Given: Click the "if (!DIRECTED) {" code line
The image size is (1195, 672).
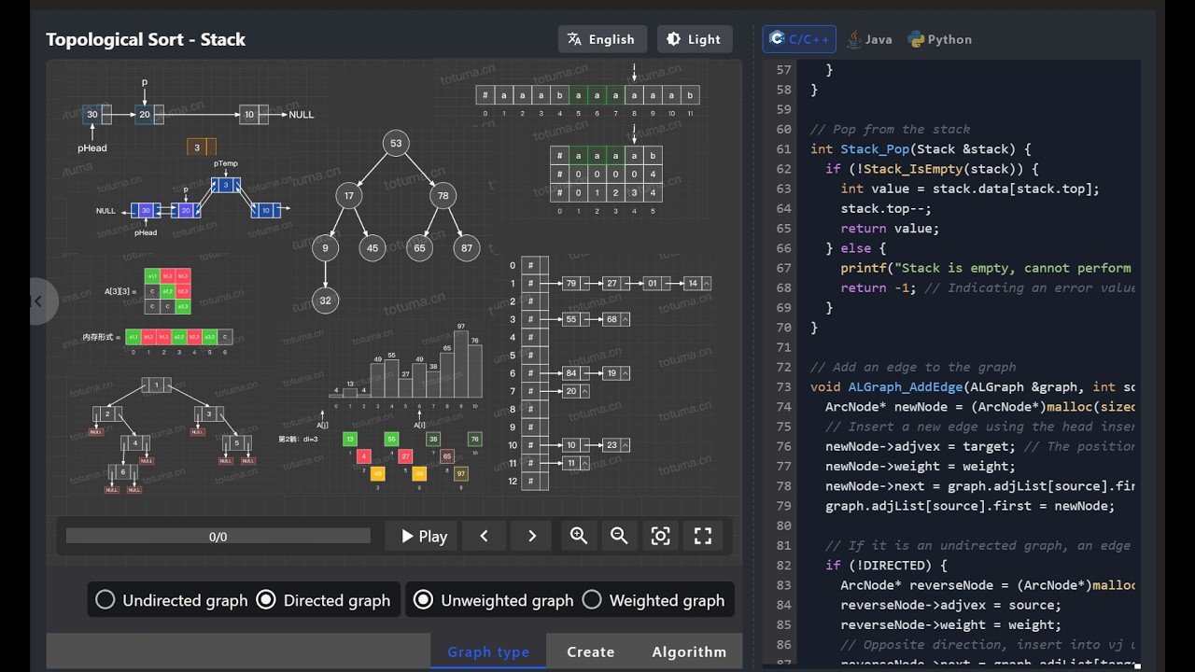Looking at the screenshot, I should click(x=886, y=566).
